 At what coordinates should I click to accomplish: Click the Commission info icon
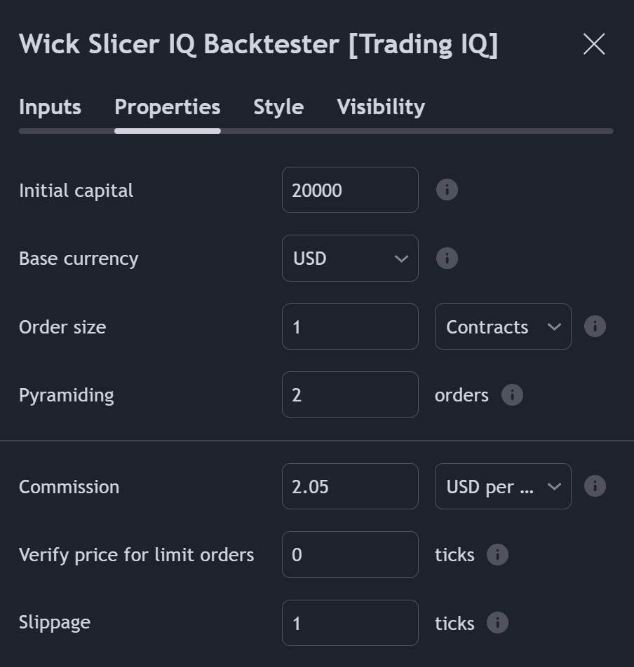tap(594, 486)
